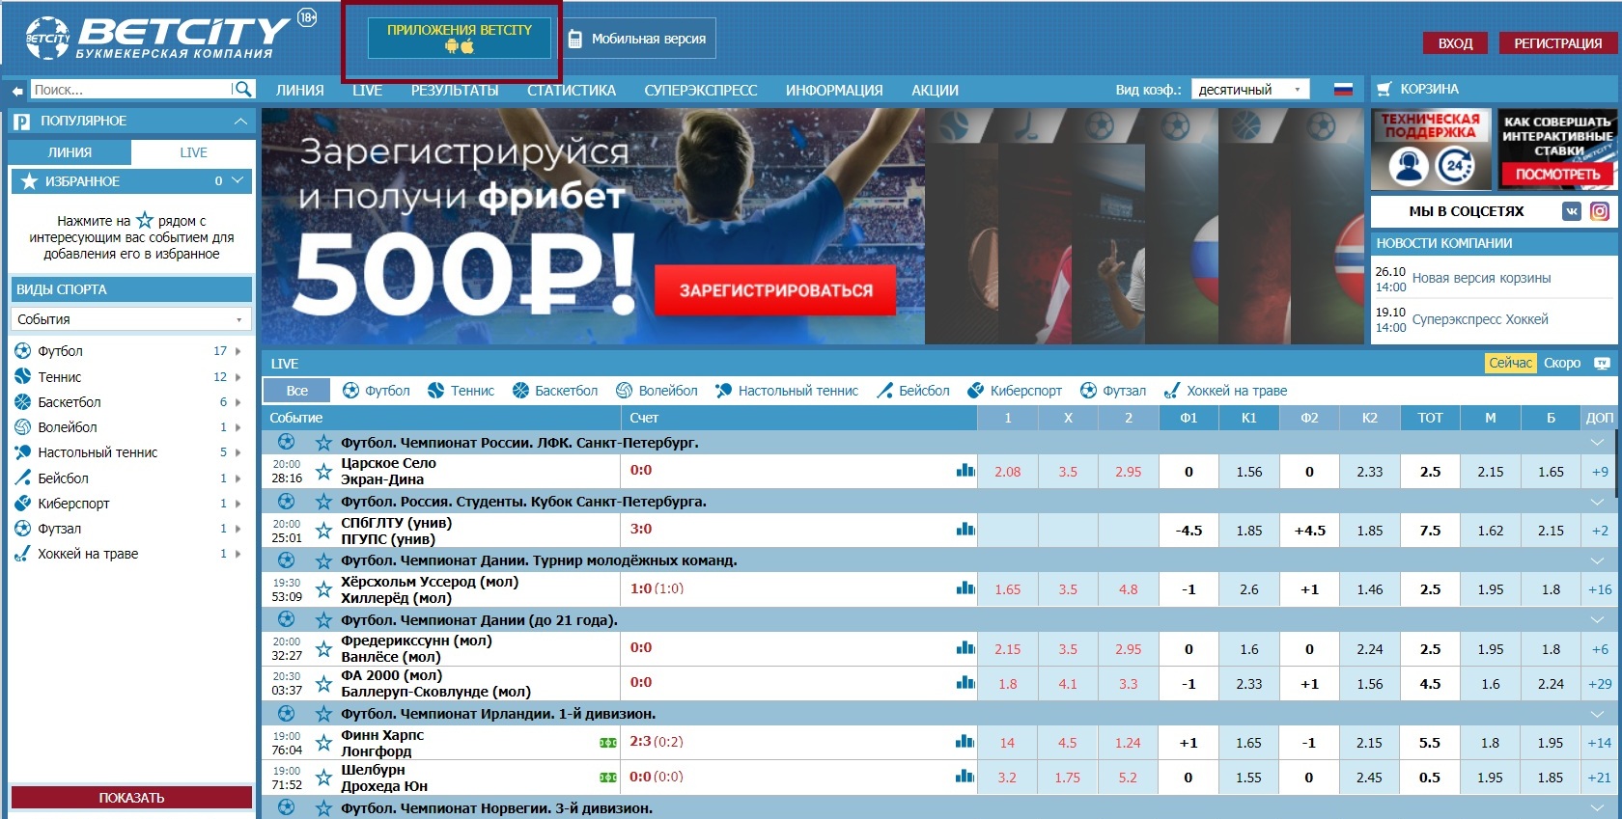The width and height of the screenshot is (1622, 819).
Task: Expand Теннис arrow in sports list
Action: pyautogui.click(x=238, y=377)
